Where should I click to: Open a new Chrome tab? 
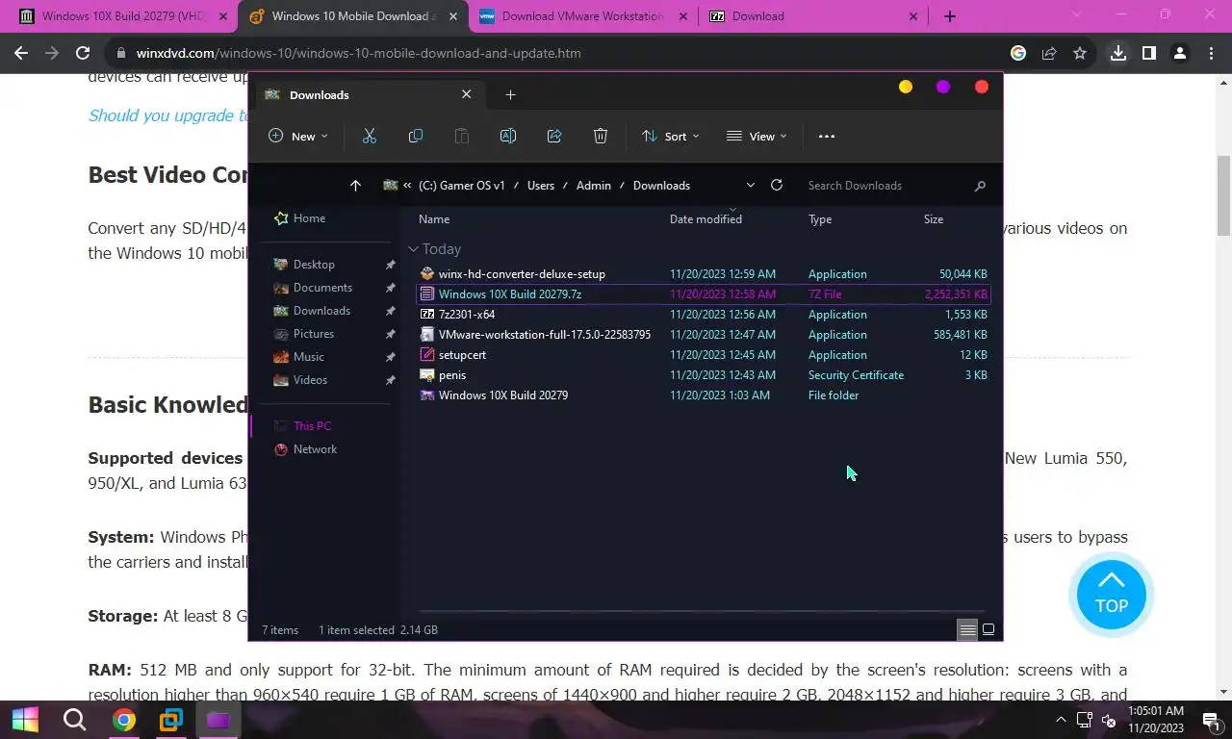pos(950,16)
